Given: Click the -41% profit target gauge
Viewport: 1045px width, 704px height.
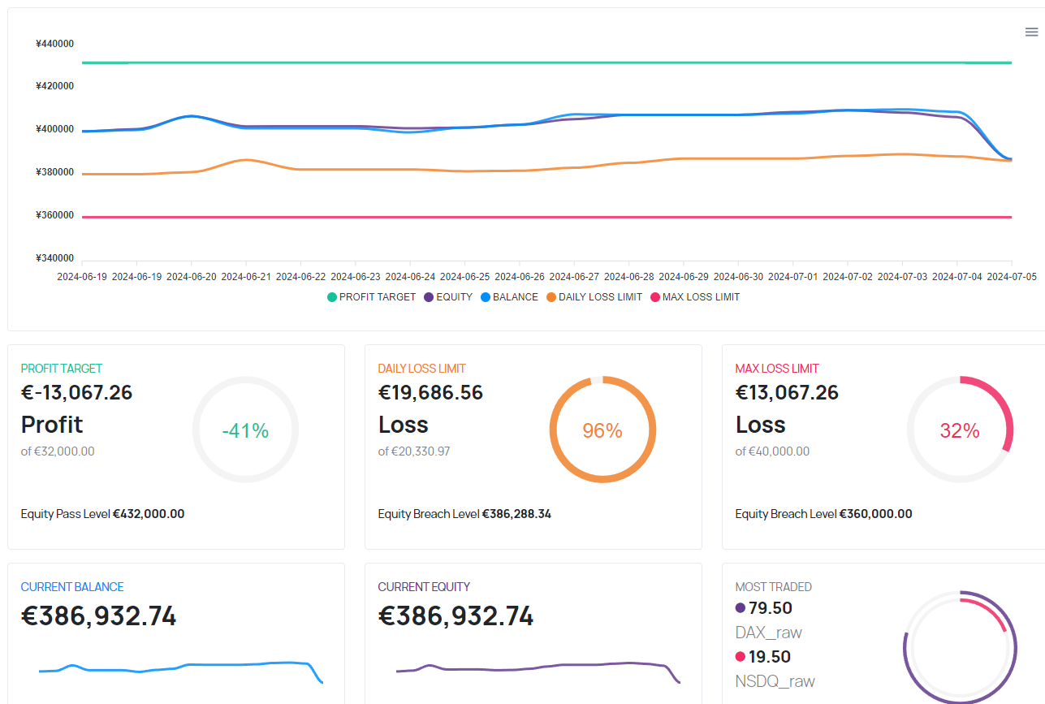Looking at the screenshot, I should click(245, 430).
